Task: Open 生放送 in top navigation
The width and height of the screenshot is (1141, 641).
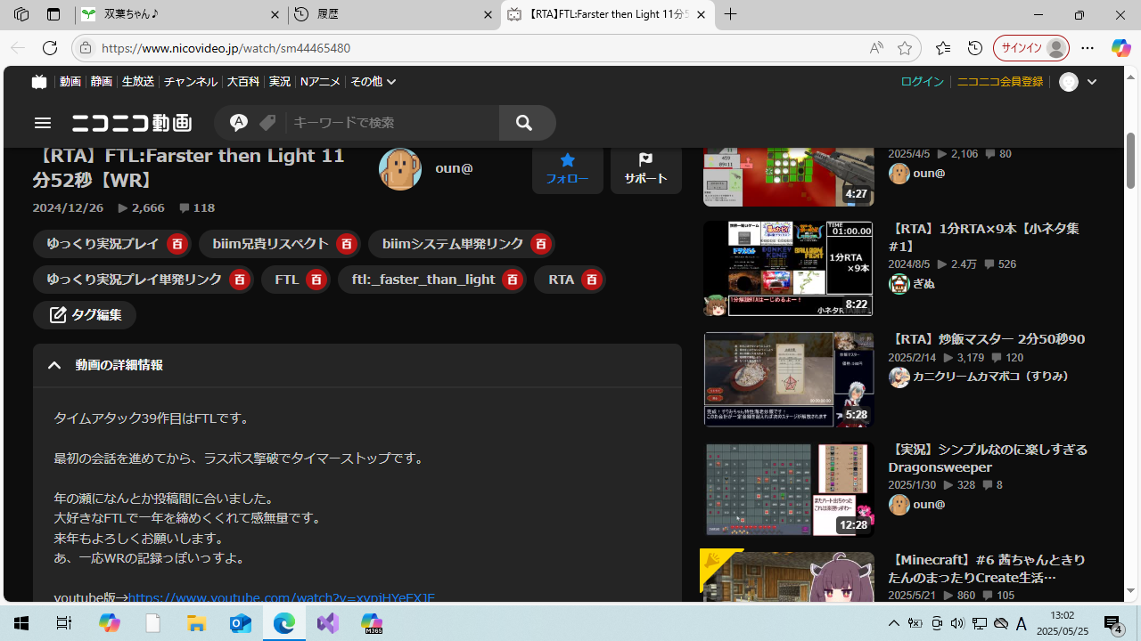Action: (x=138, y=81)
